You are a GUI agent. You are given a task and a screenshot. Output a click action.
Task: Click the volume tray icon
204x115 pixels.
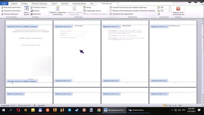click(179, 110)
